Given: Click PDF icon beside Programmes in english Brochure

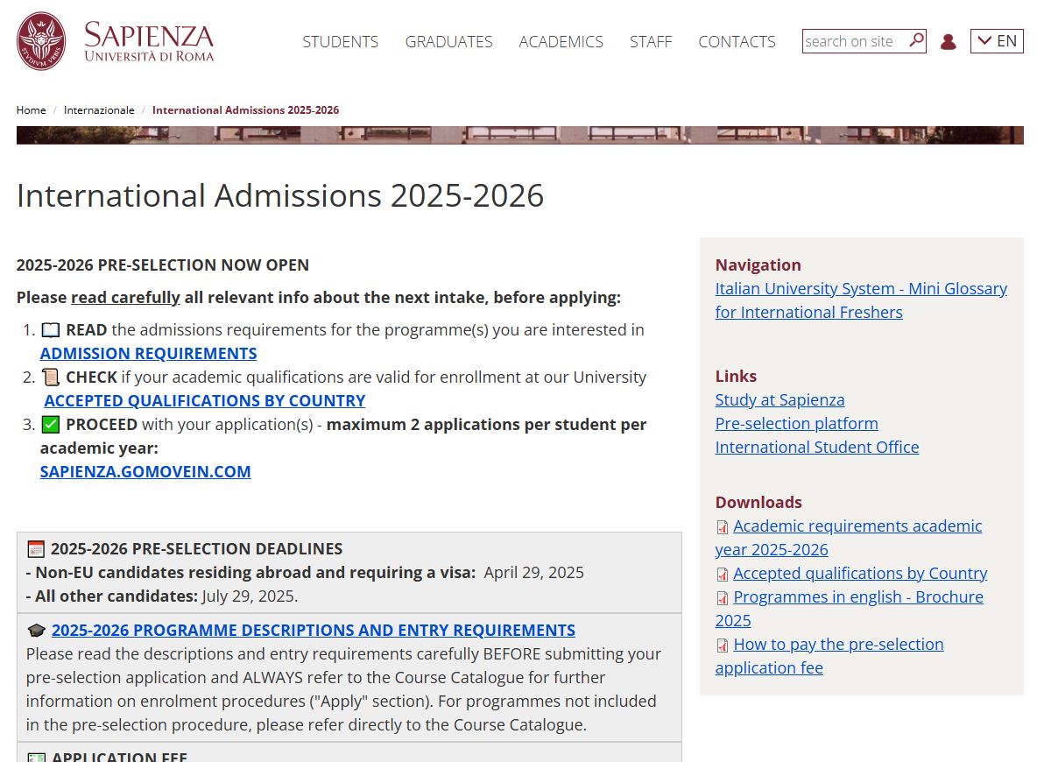Looking at the screenshot, I should point(723,598).
